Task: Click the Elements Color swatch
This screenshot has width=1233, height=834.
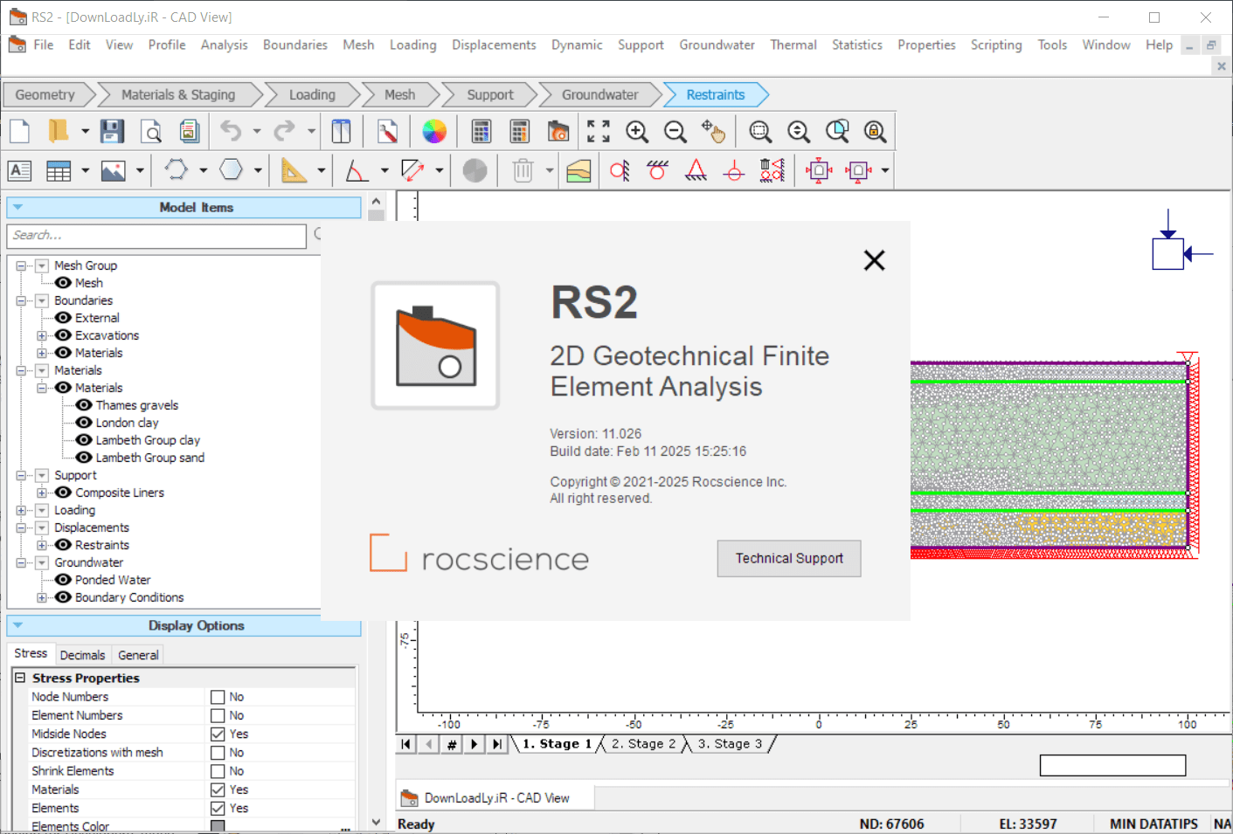Action: pos(218,826)
